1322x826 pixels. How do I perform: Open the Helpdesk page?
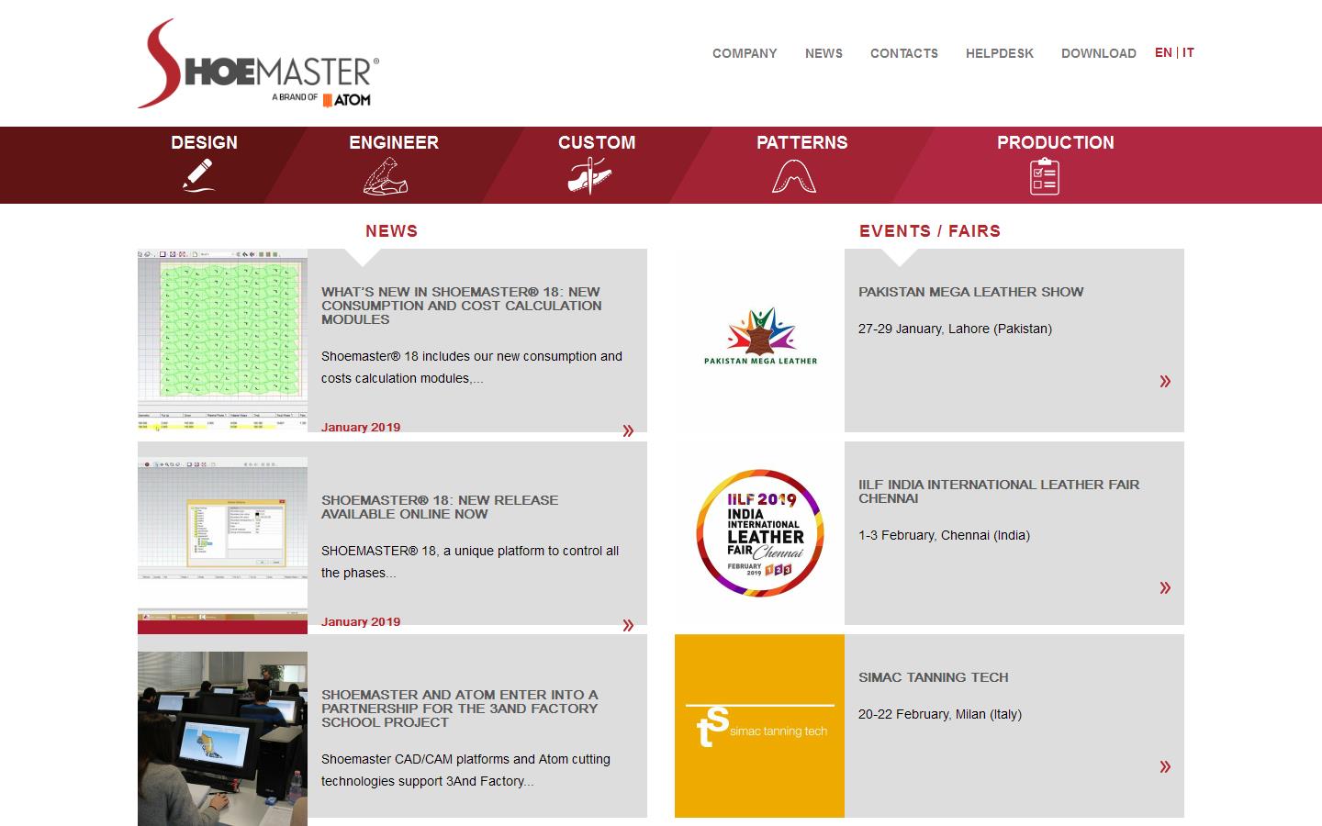(x=1000, y=53)
